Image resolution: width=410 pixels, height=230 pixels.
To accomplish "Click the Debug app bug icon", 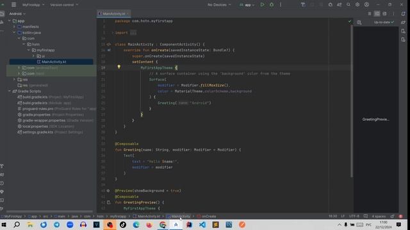I will [x=272, y=4].
